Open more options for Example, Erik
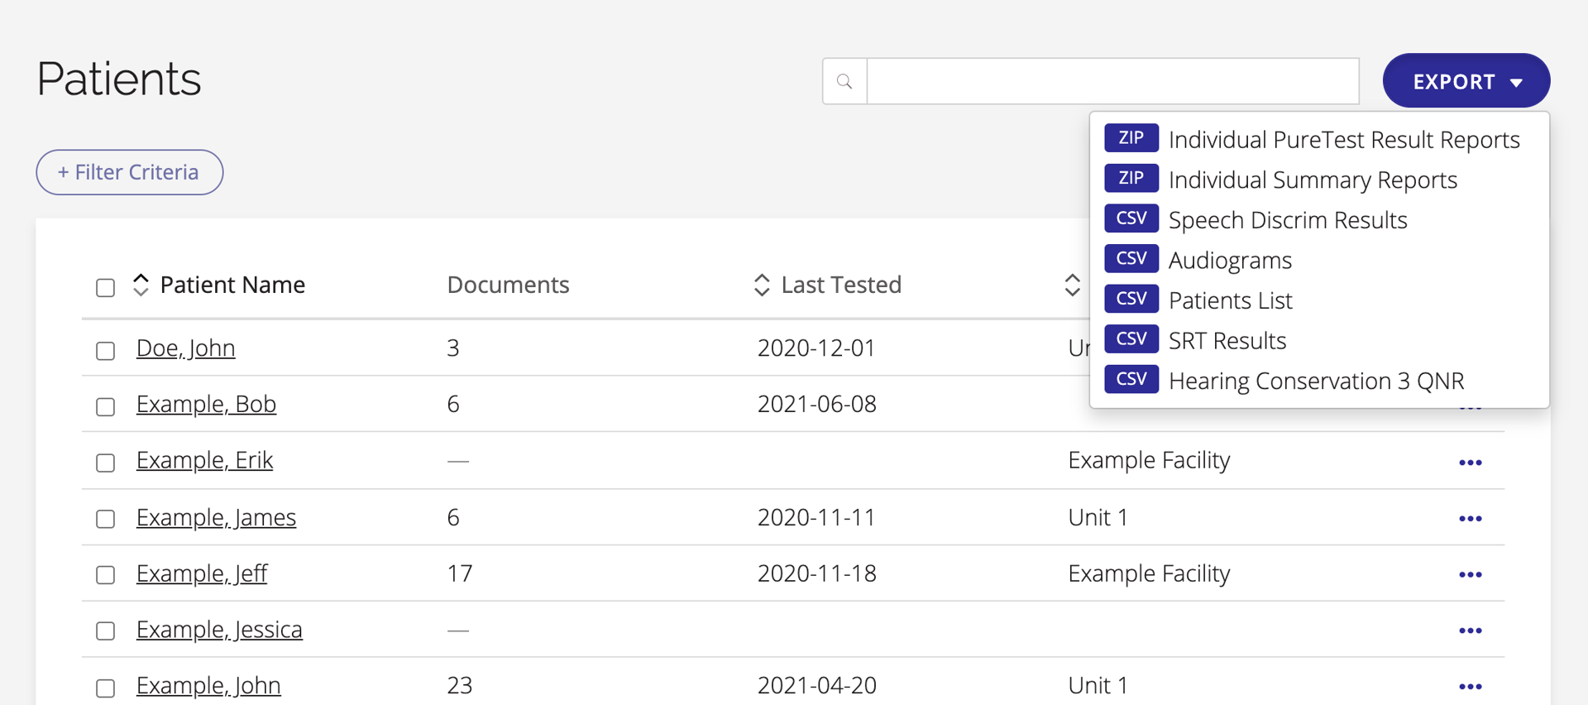This screenshot has width=1588, height=705. point(1470,463)
